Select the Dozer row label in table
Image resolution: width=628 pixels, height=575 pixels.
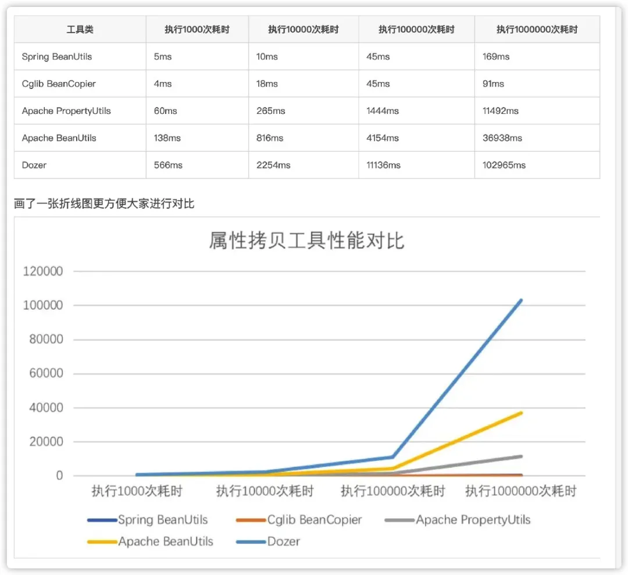tap(34, 165)
